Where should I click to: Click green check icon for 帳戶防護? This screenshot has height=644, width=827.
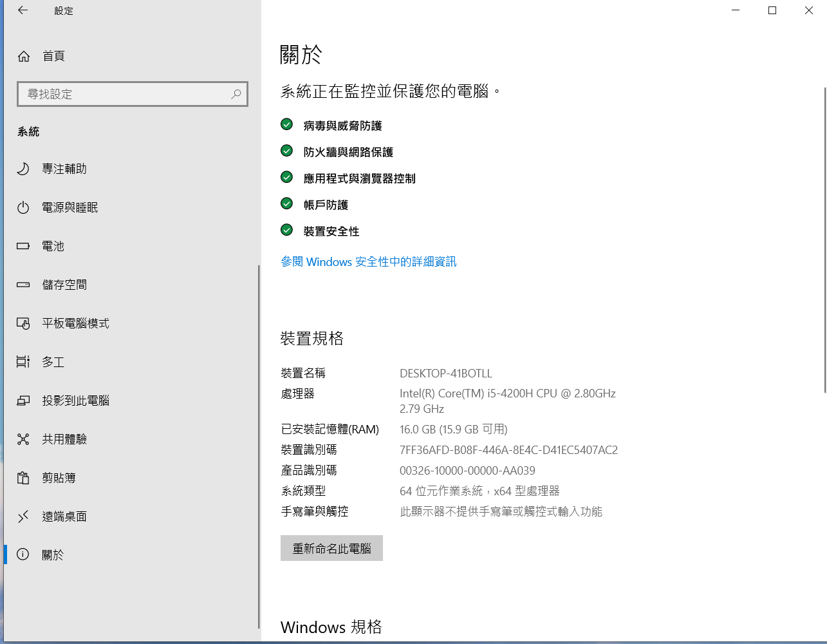coord(287,204)
